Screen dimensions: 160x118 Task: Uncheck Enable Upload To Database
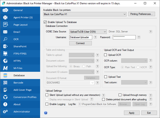click(45, 22)
